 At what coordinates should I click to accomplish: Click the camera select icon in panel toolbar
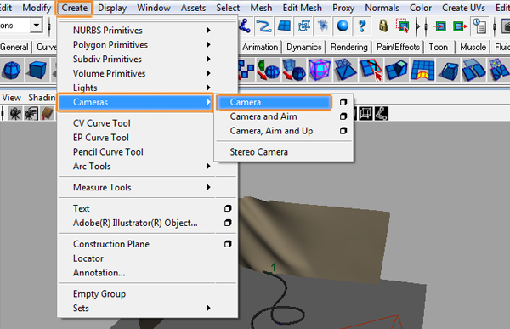[x=14, y=114]
